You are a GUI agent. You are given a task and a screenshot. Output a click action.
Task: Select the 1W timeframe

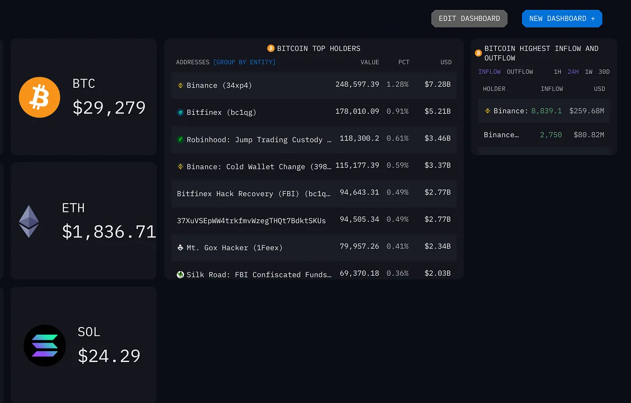pyautogui.click(x=589, y=72)
